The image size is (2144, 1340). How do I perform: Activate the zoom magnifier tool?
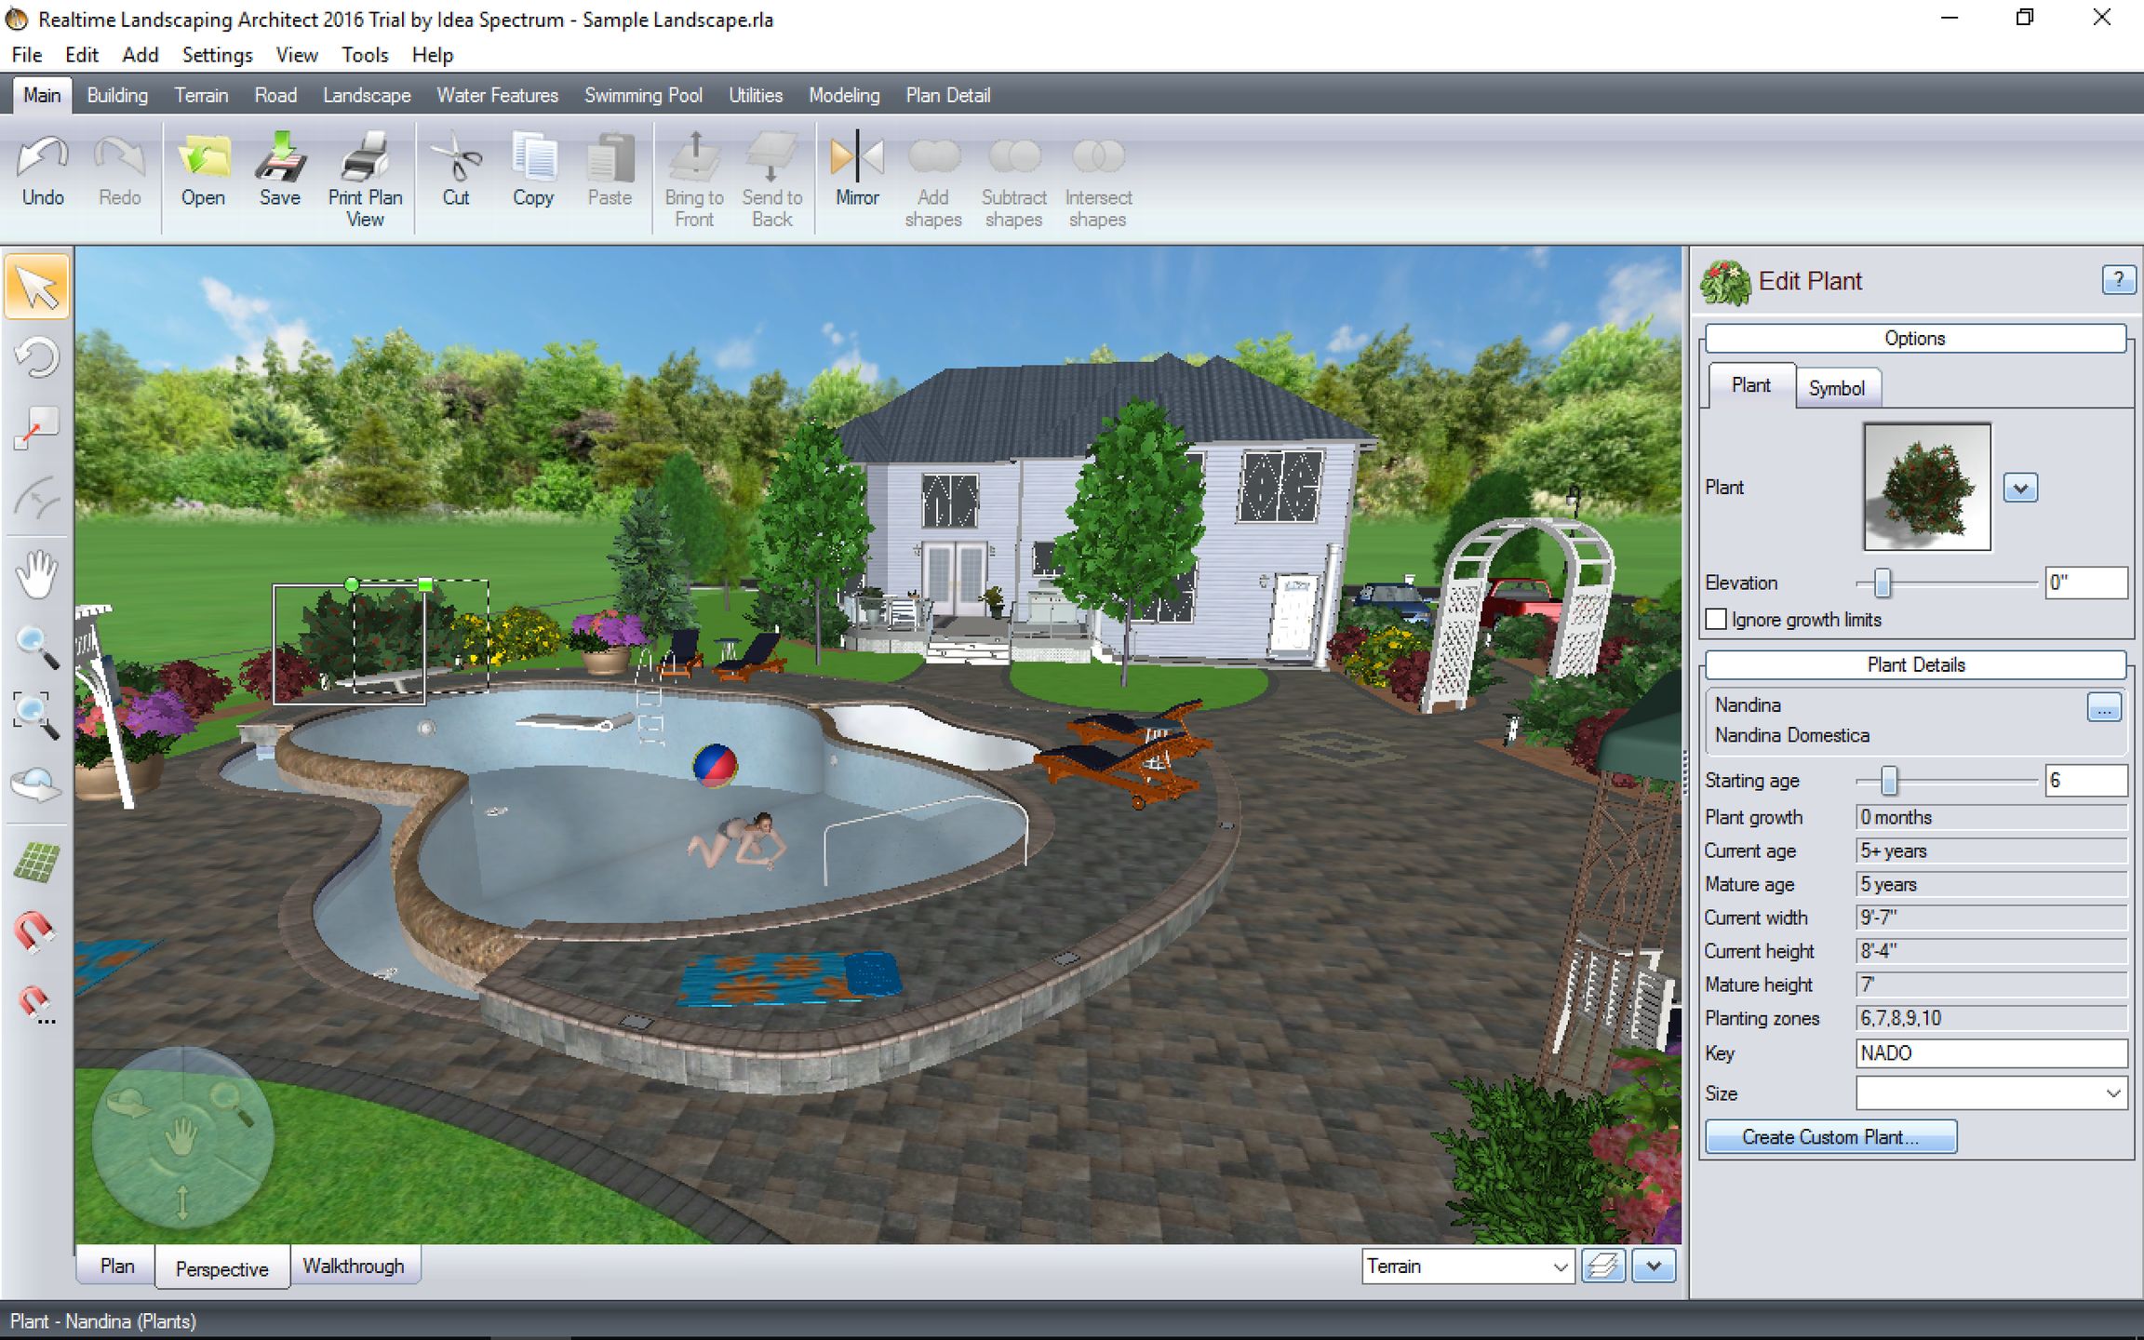(37, 644)
